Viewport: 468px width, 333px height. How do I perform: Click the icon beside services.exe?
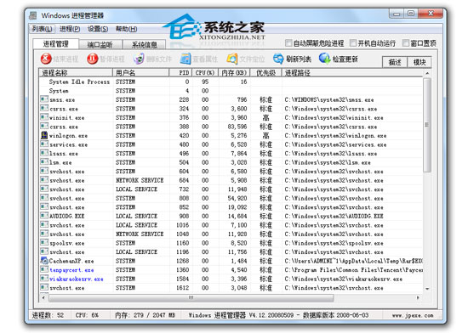click(44, 144)
